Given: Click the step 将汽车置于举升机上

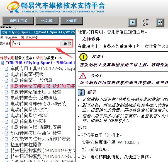Looking at the screenshot, I should click(102, 135).
